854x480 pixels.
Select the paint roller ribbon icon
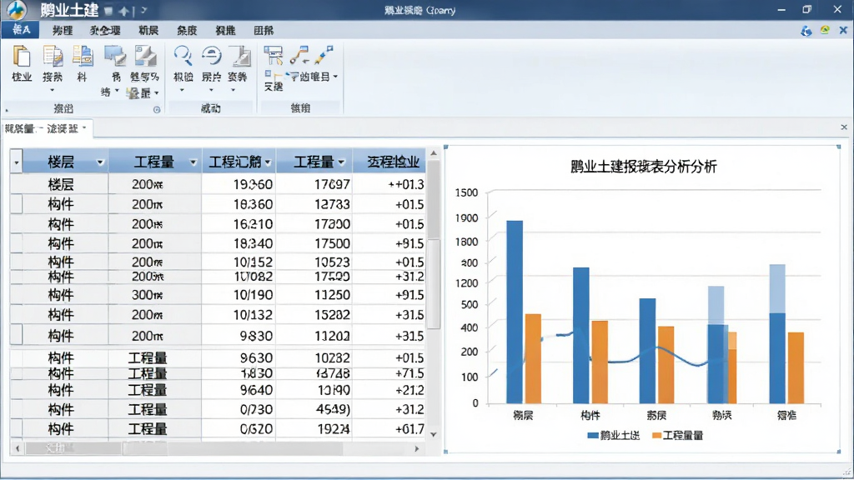pyautogui.click(x=274, y=55)
